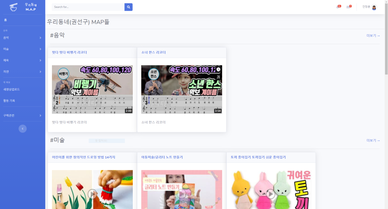This screenshot has height=209, width=388.
Task: Open 어린이를 위한 창의적인 드로잉 방법 link
Action: pos(83,157)
